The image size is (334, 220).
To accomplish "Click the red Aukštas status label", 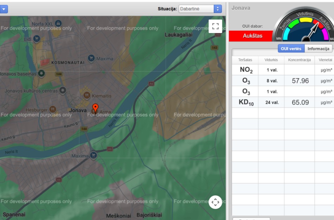I will coord(251,35).
